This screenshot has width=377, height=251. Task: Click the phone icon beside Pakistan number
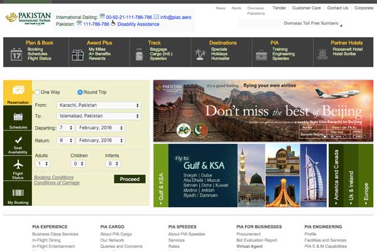[x=79, y=23]
